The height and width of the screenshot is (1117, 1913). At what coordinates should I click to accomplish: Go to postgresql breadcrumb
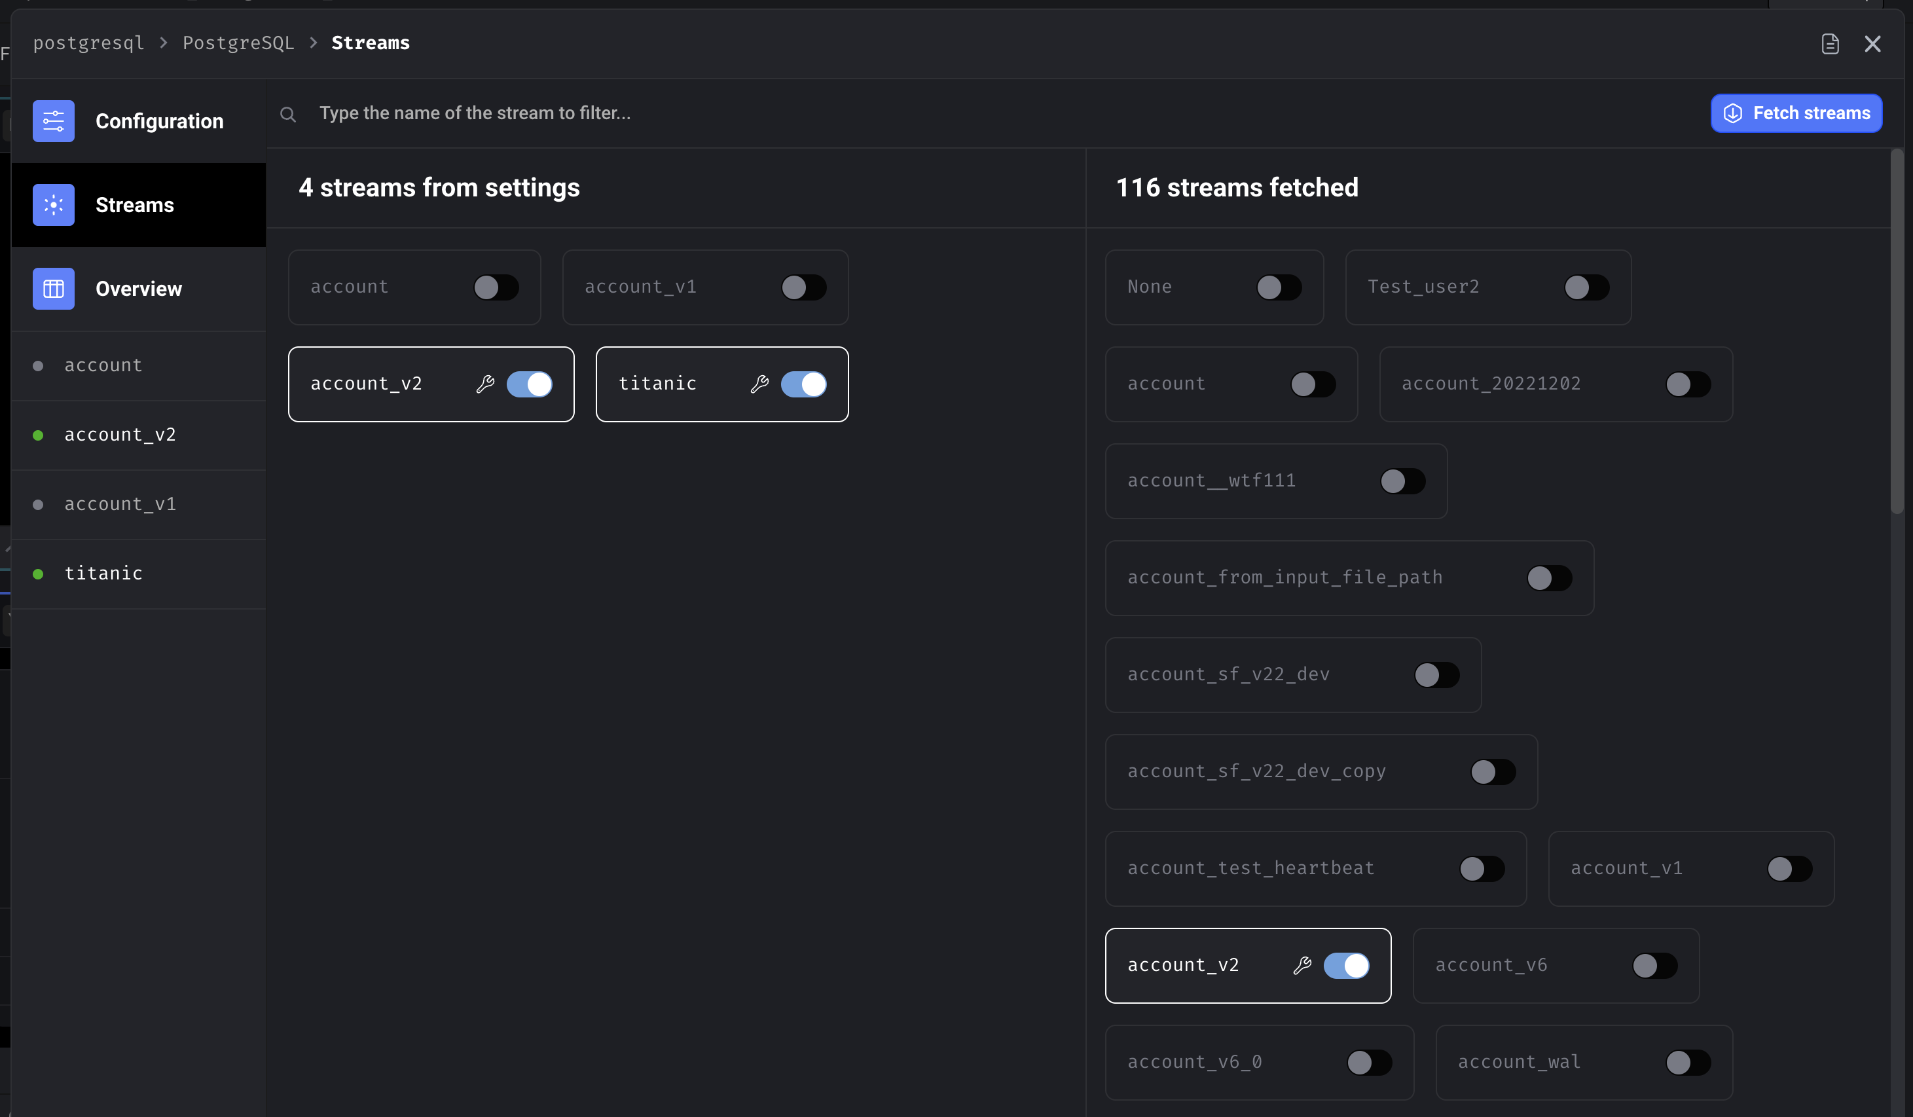[x=89, y=43]
